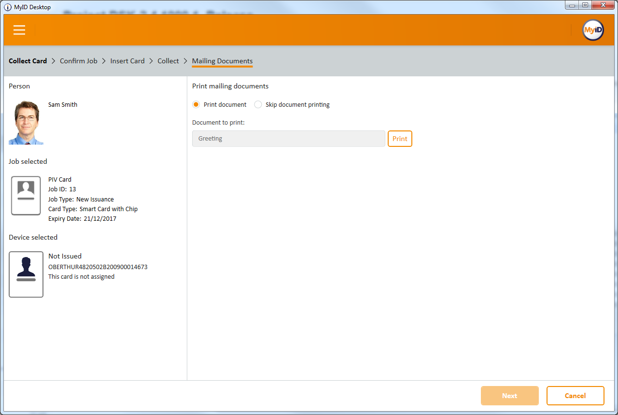Minimize the MyID Desktop window
618x415 pixels.
coord(572,5)
